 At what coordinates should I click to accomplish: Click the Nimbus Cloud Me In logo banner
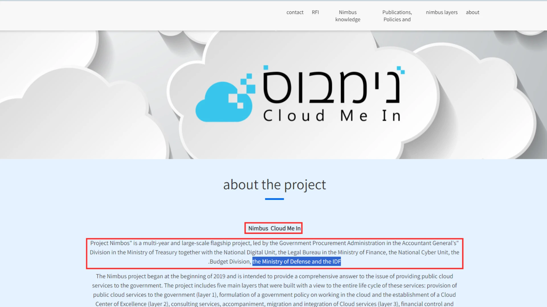pyautogui.click(x=300, y=94)
